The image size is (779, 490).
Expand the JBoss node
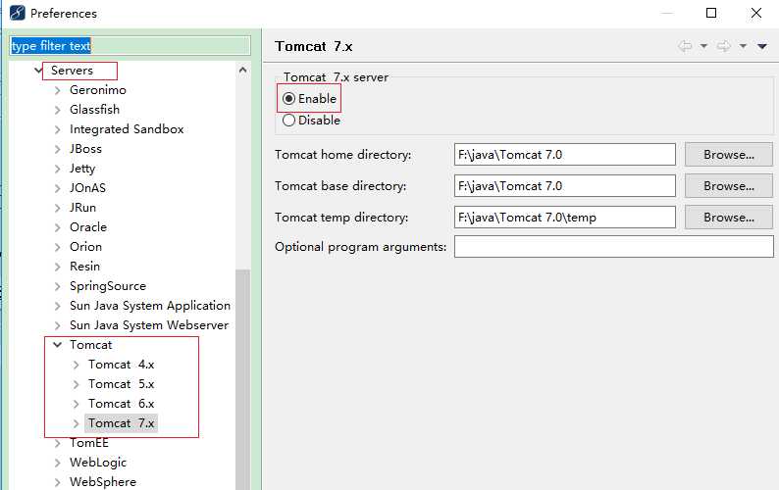point(58,149)
